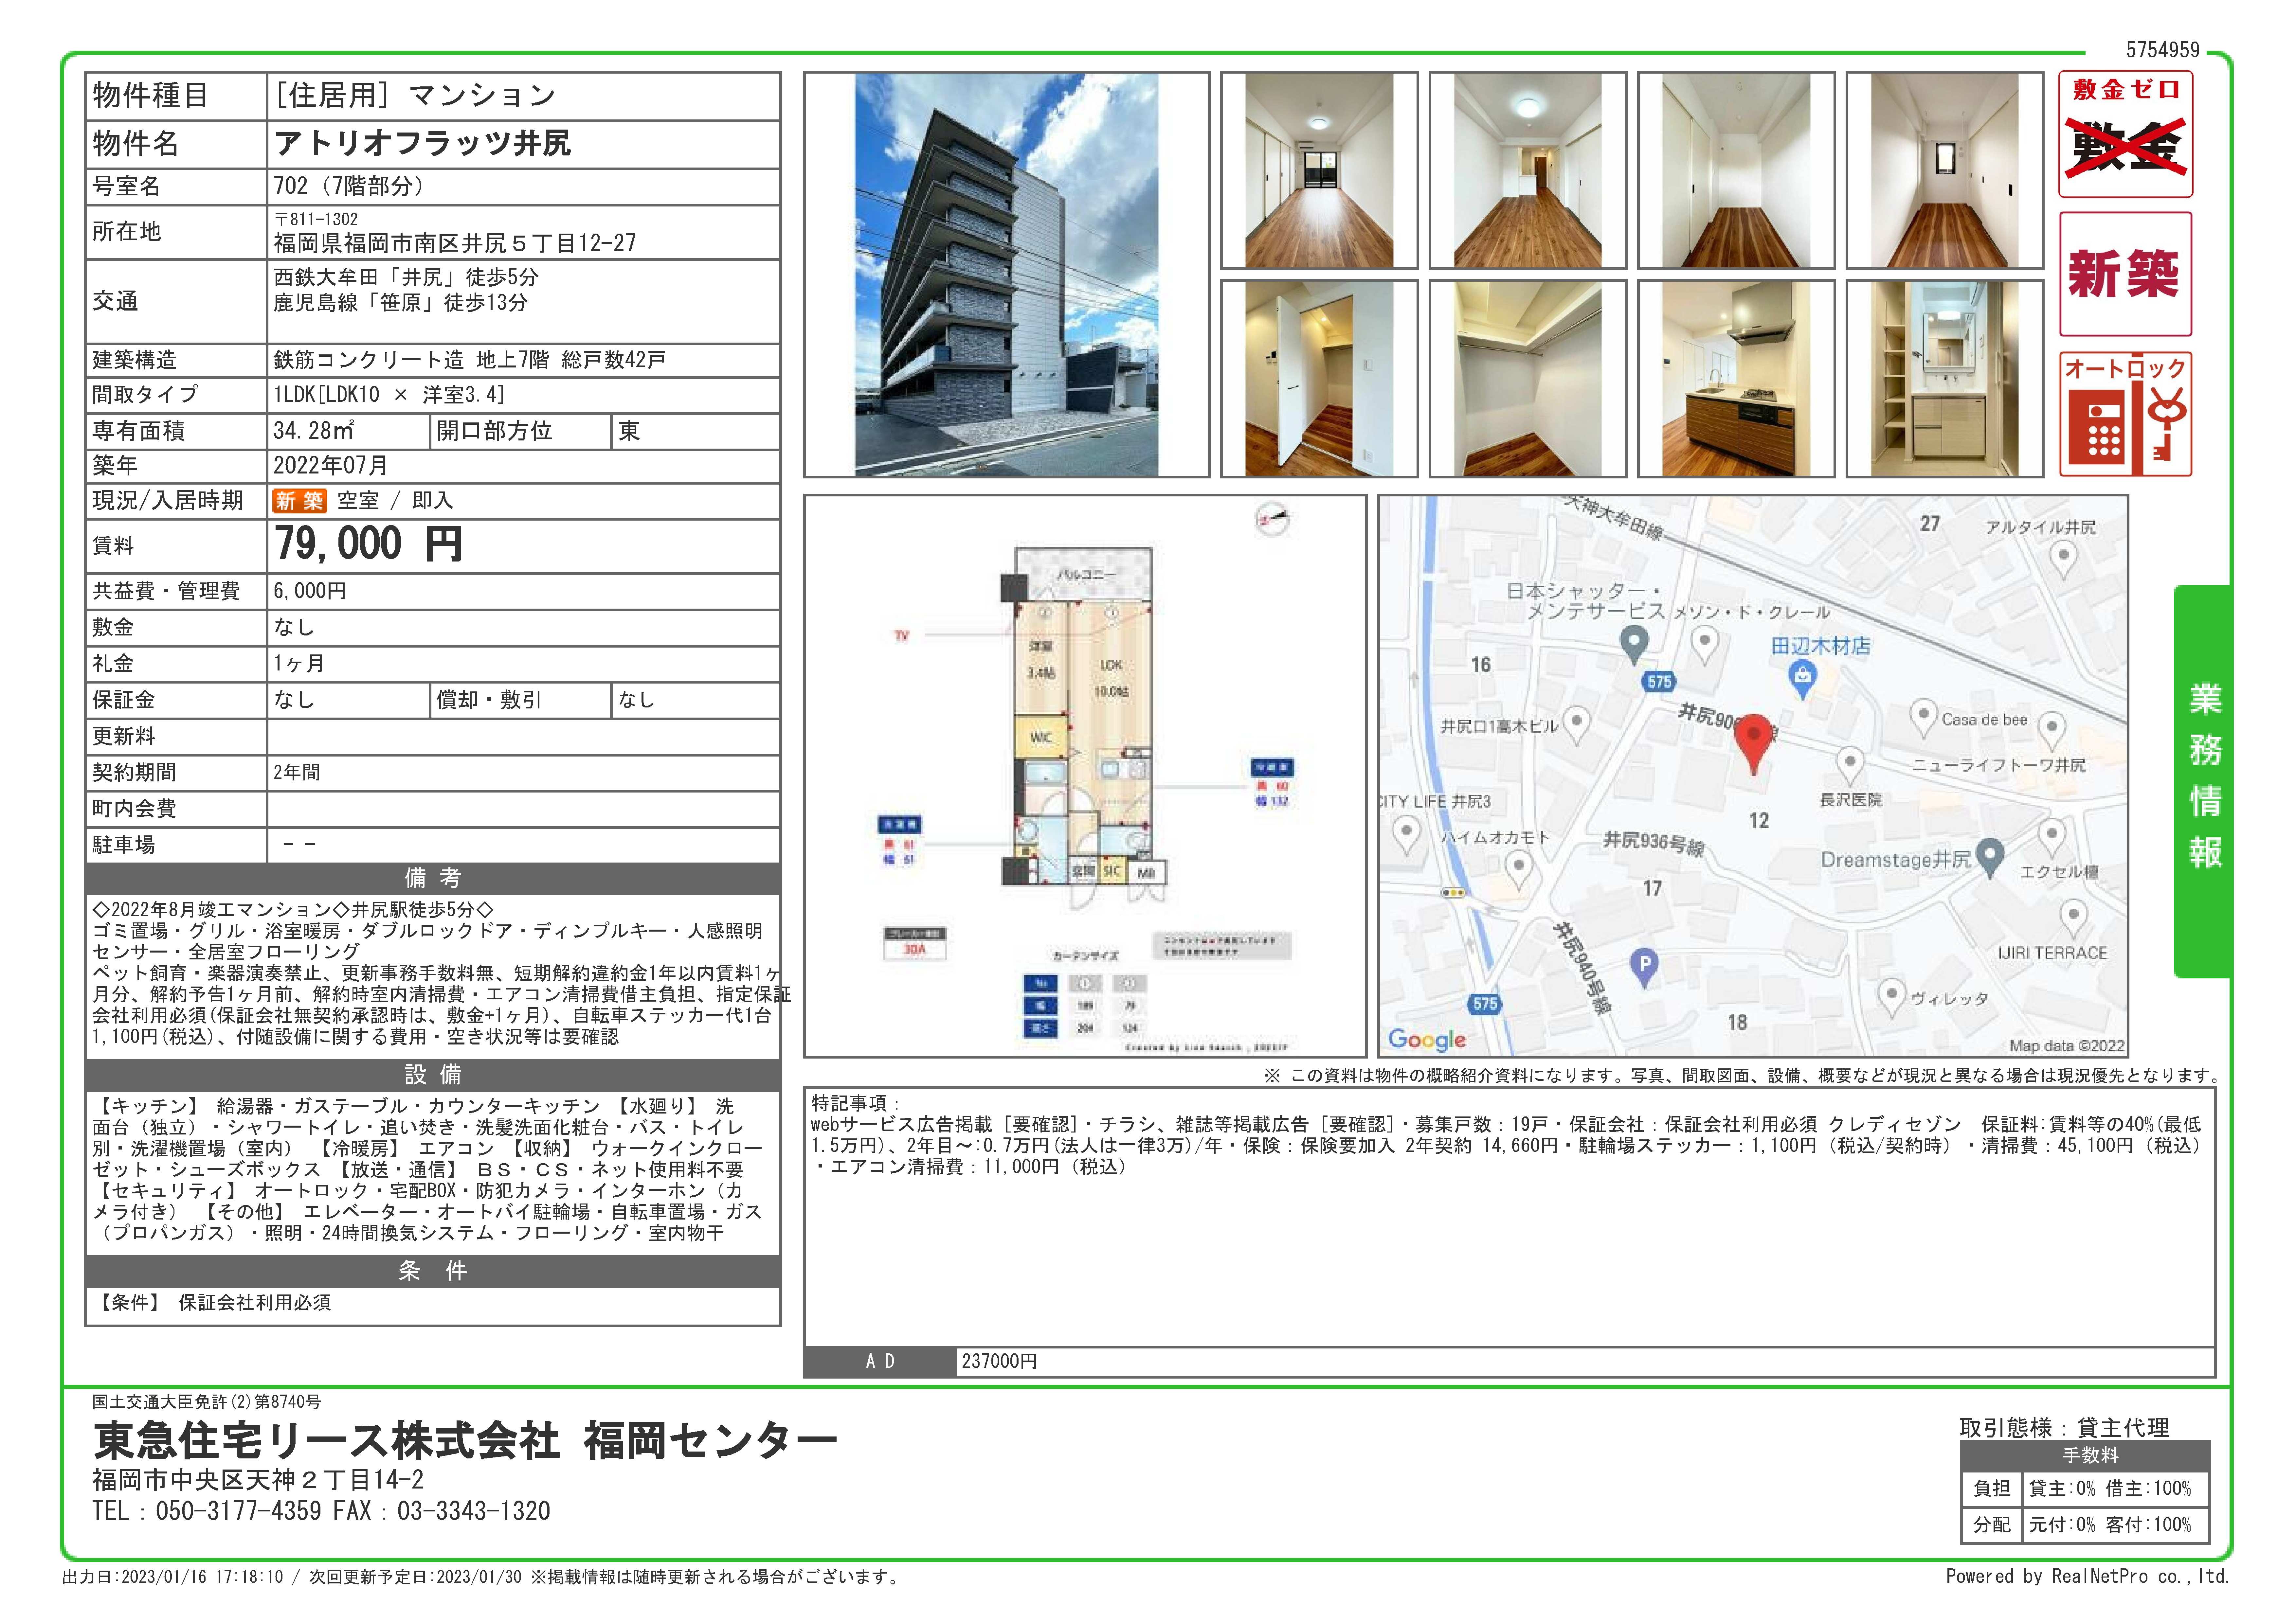Image resolution: width=2296 pixels, height=1623 pixels.
Task: Click the Google logo on the map
Action: click(1427, 1040)
